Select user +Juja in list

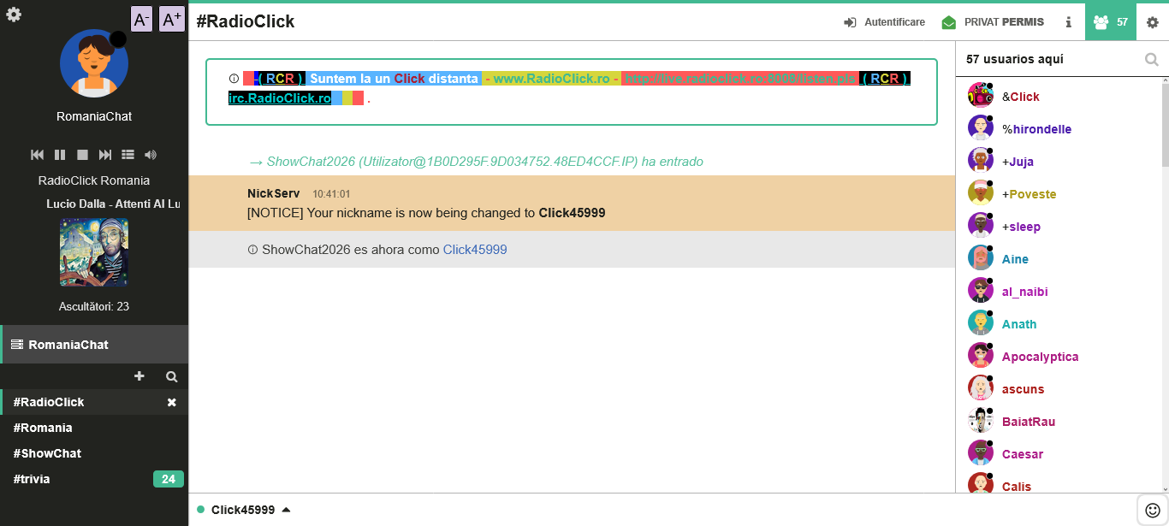point(1018,162)
